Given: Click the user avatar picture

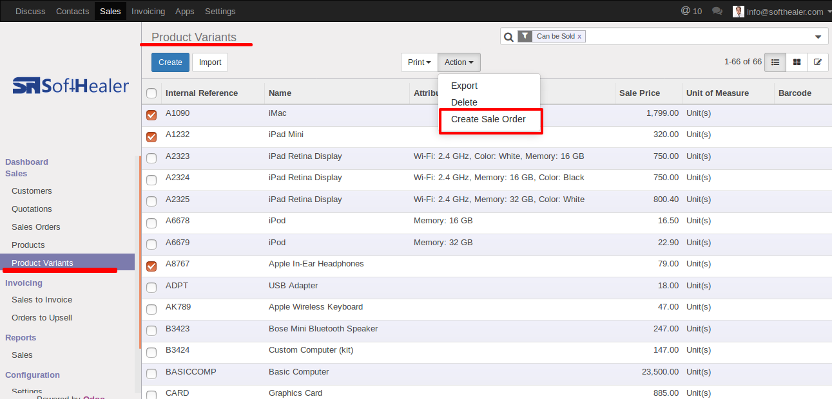Looking at the screenshot, I should 739,12.
